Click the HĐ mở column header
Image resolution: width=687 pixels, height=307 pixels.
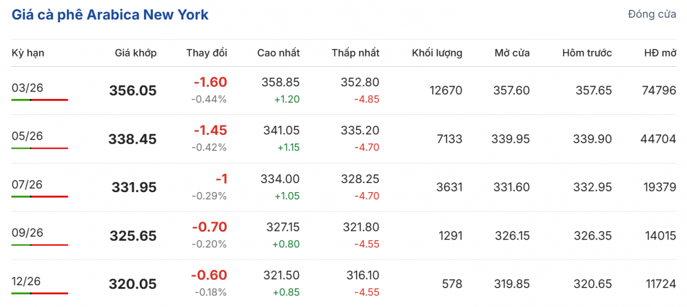tap(660, 53)
